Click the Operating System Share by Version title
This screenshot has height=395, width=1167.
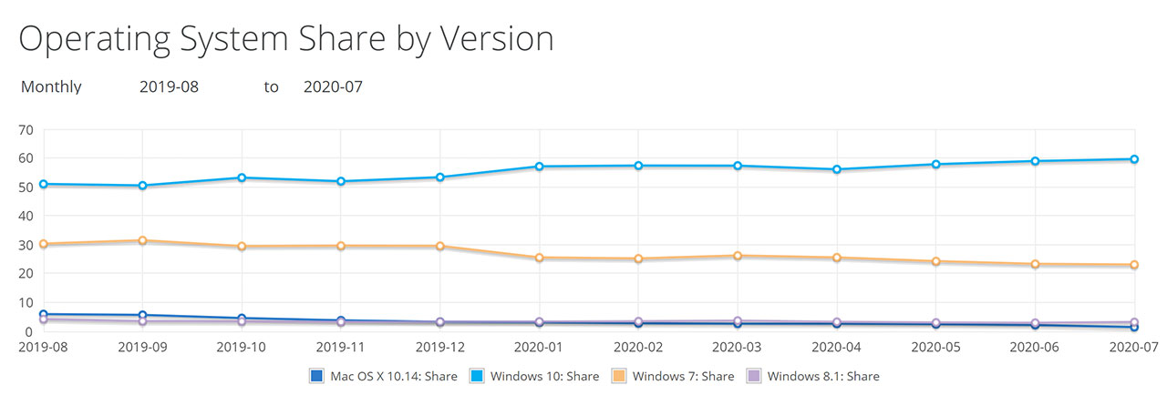click(285, 38)
